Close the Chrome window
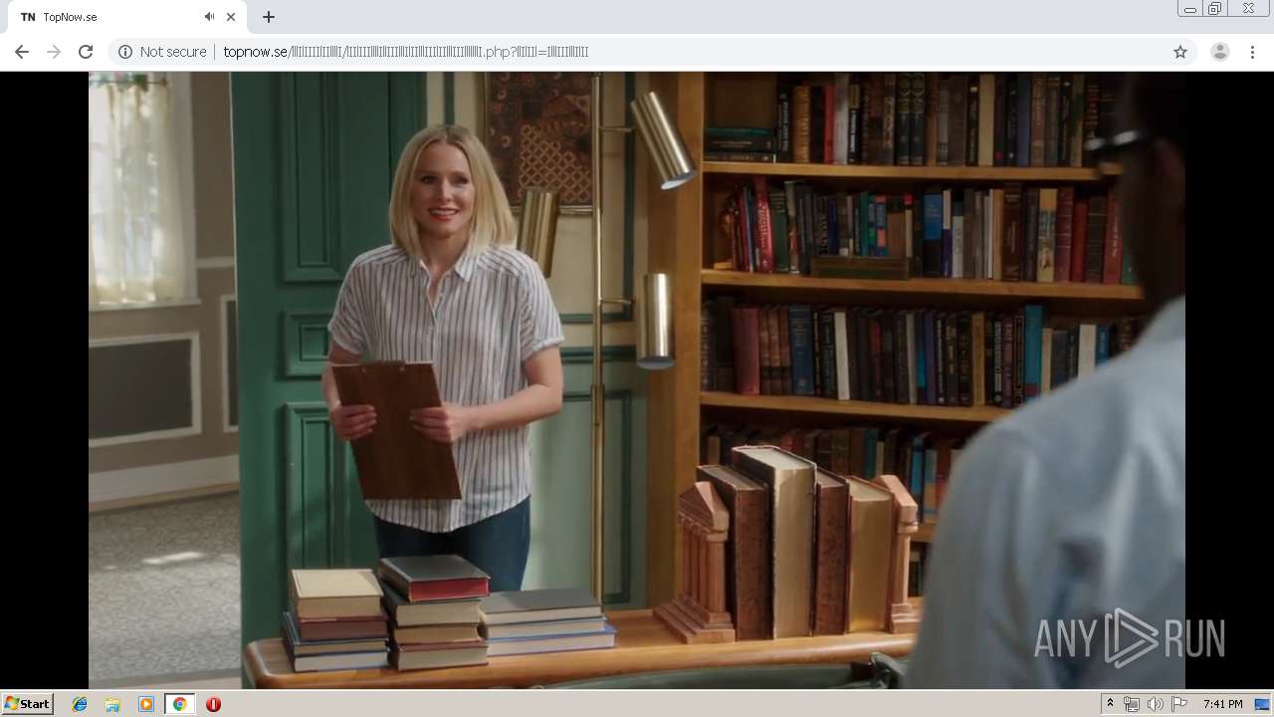The image size is (1274, 717). [x=1248, y=9]
